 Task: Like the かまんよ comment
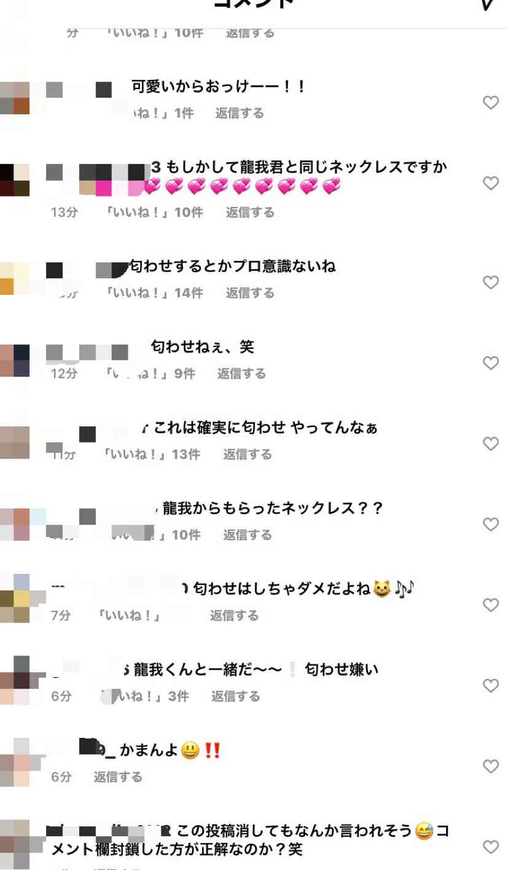point(491,766)
